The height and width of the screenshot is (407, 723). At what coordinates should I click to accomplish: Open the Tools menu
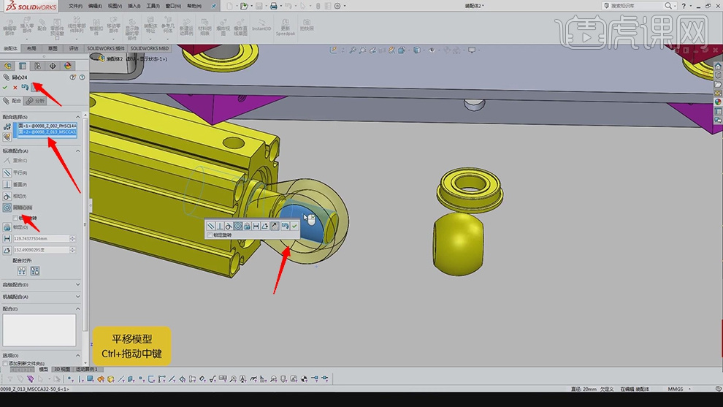pyautogui.click(x=153, y=5)
